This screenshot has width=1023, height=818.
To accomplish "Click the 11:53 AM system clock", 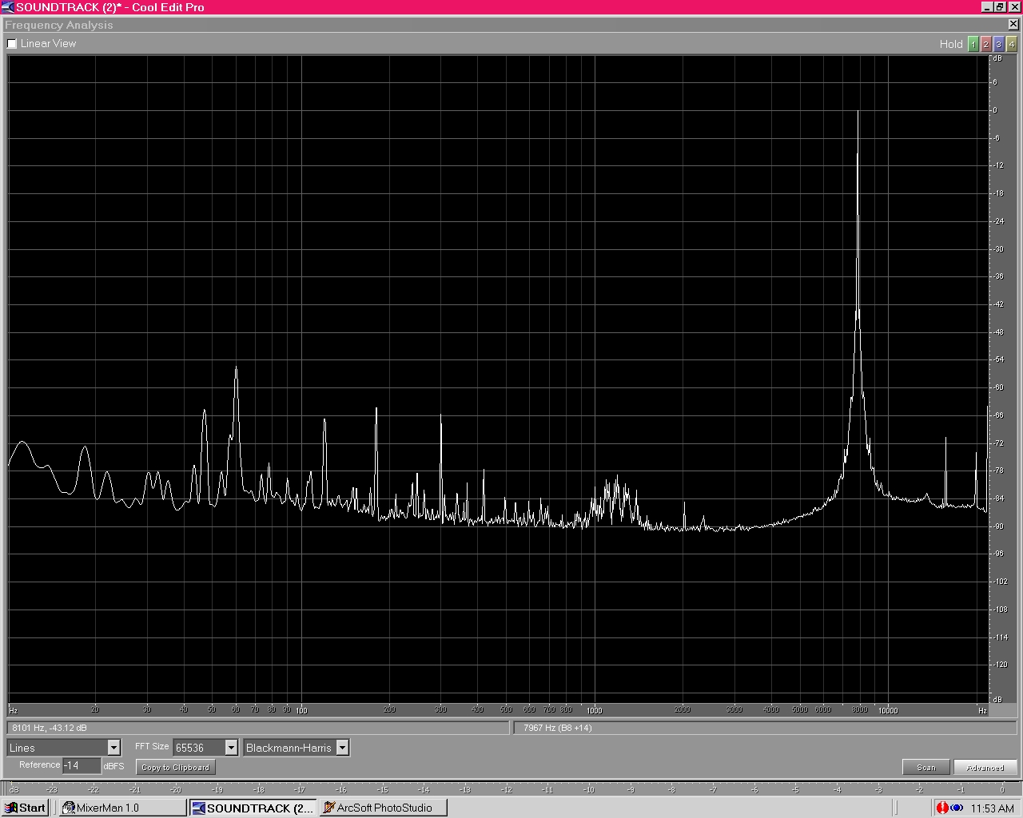I will pyautogui.click(x=992, y=808).
